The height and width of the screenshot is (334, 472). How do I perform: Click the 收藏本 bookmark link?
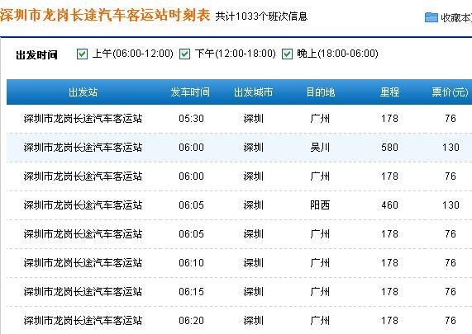pos(456,17)
